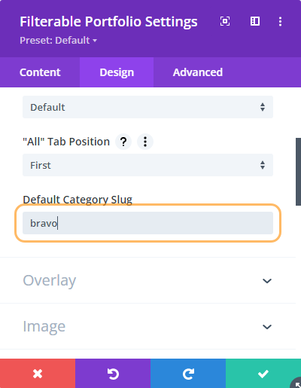The width and height of the screenshot is (301, 388).
Task: Open the Preset: Default dropdown
Action: (x=58, y=41)
